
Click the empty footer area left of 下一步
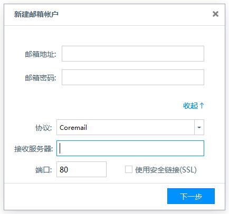tap(84, 196)
